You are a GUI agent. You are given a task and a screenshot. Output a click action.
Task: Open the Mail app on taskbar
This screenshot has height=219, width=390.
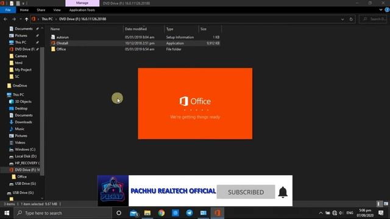[134, 213]
